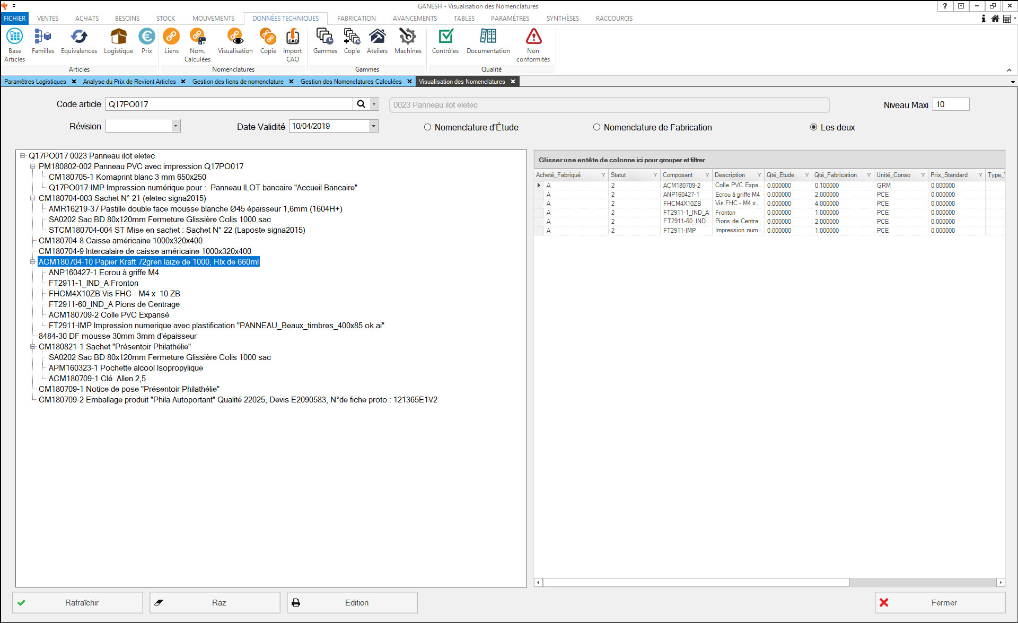The height and width of the screenshot is (623, 1018).
Task: Select Nomenclature d'Étude radio button
Action: [427, 127]
